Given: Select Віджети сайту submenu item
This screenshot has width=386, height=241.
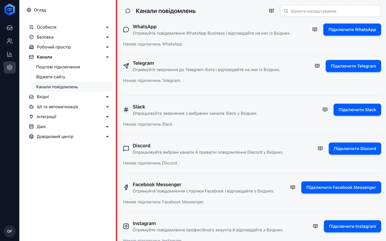Looking at the screenshot, I should coord(51,77).
